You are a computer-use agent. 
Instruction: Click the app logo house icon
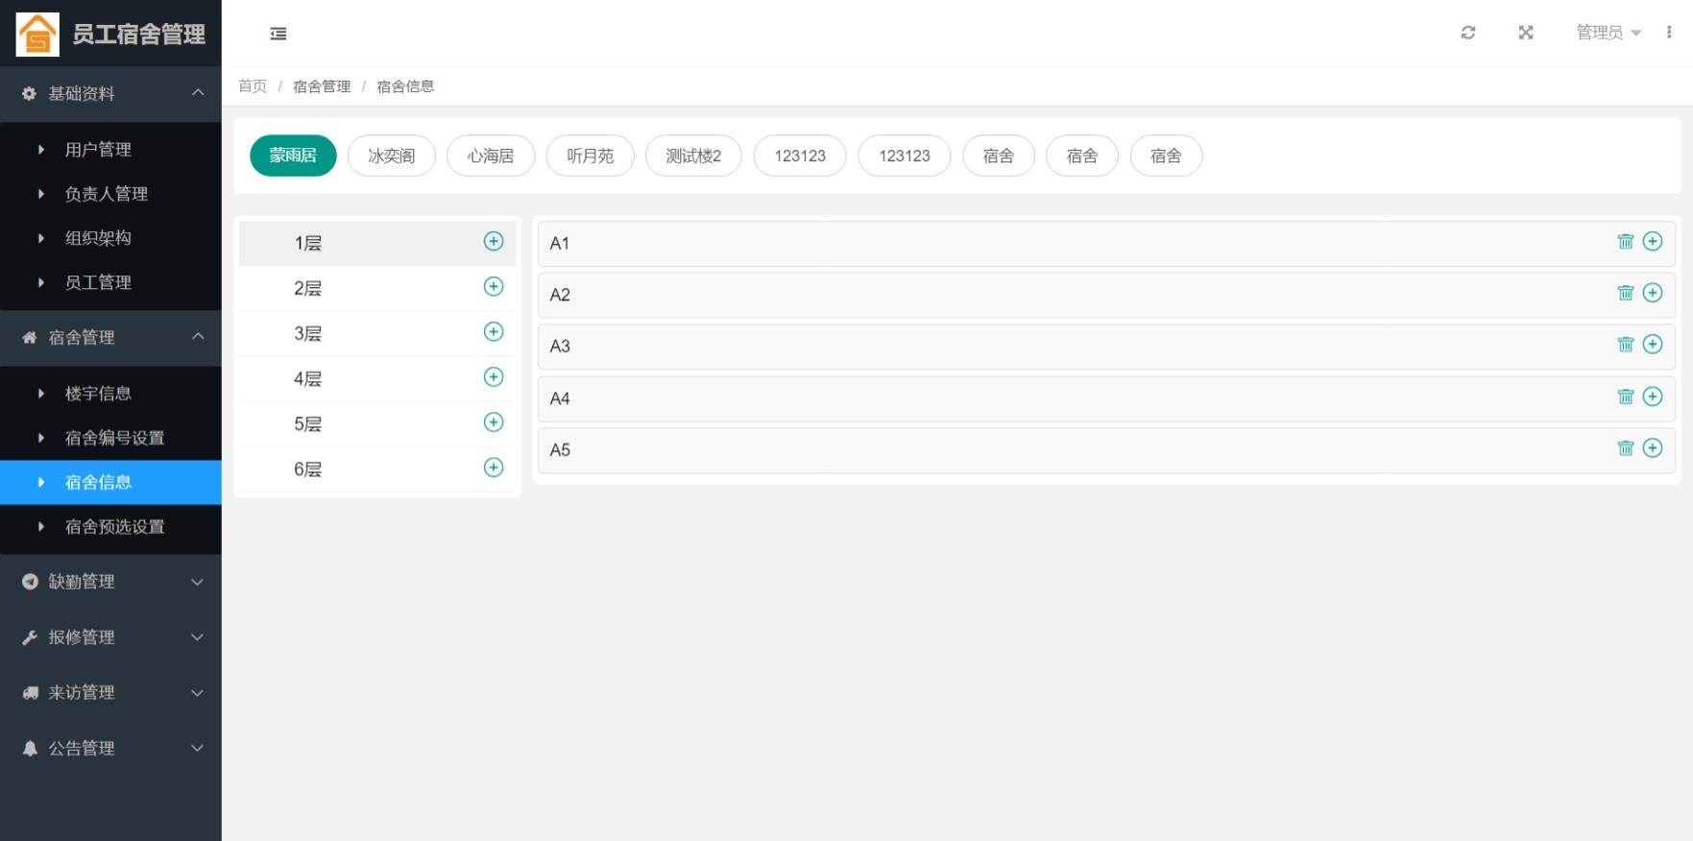pos(37,35)
